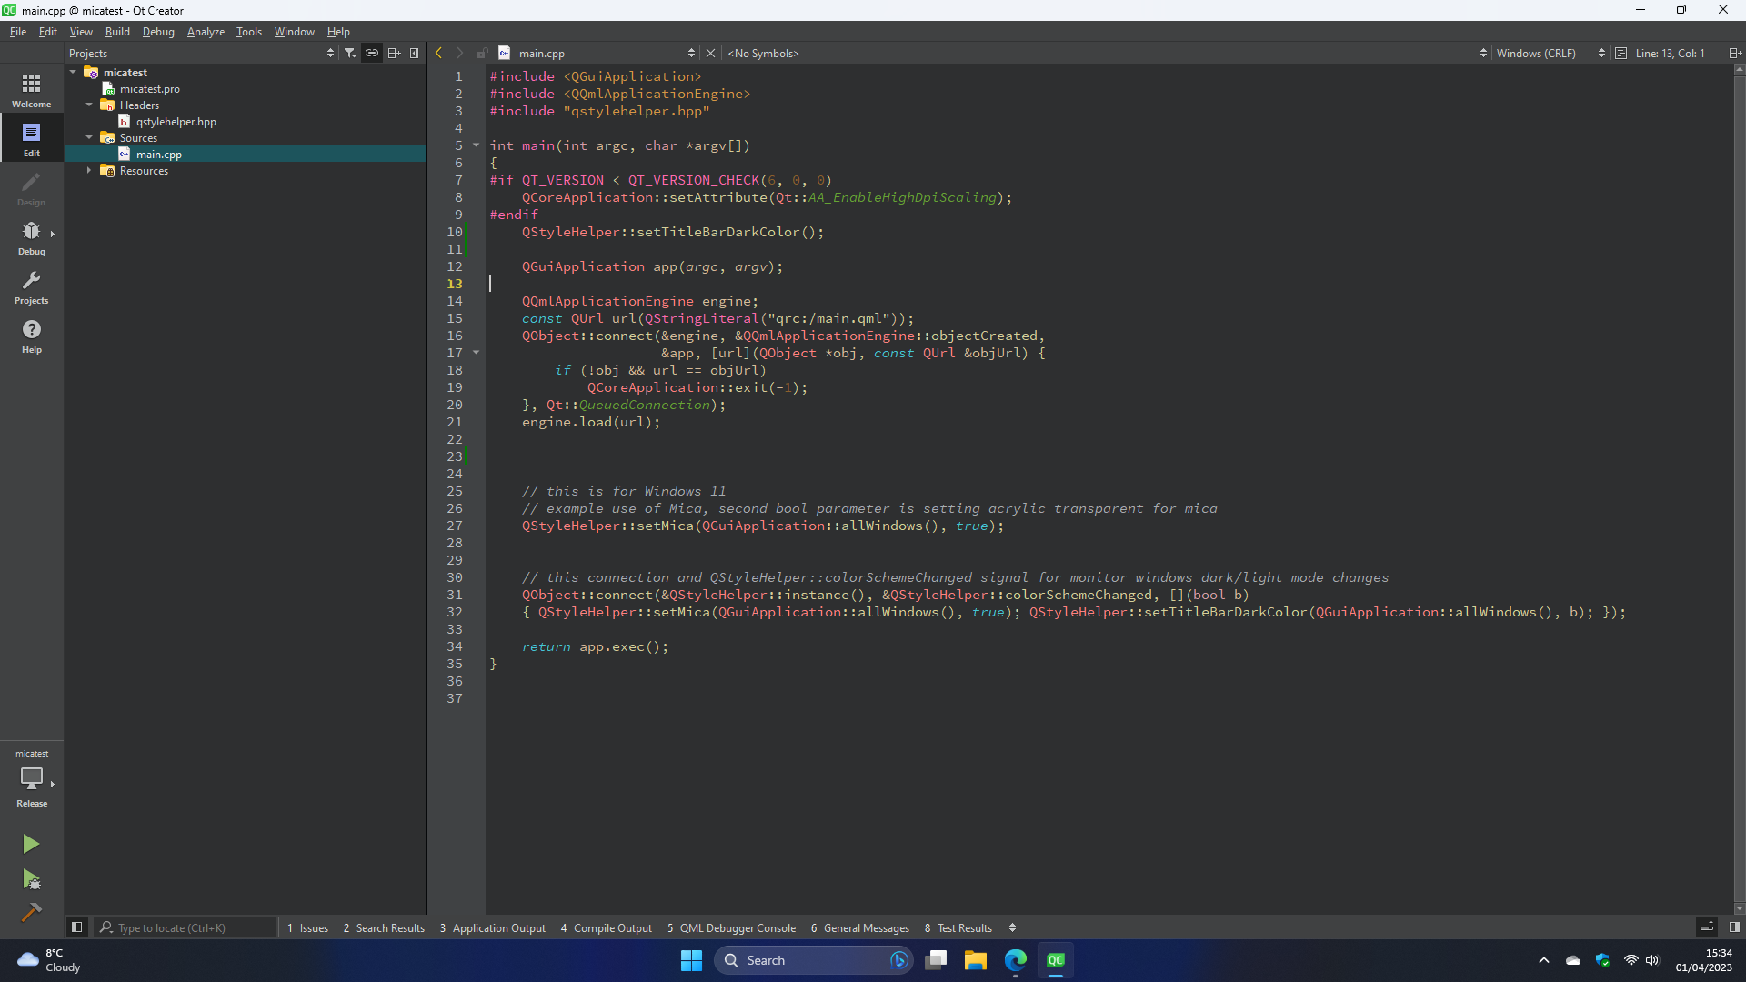This screenshot has width=1746, height=982.
Task: Switch to Welcome mode in the sidebar
Action: (x=31, y=87)
